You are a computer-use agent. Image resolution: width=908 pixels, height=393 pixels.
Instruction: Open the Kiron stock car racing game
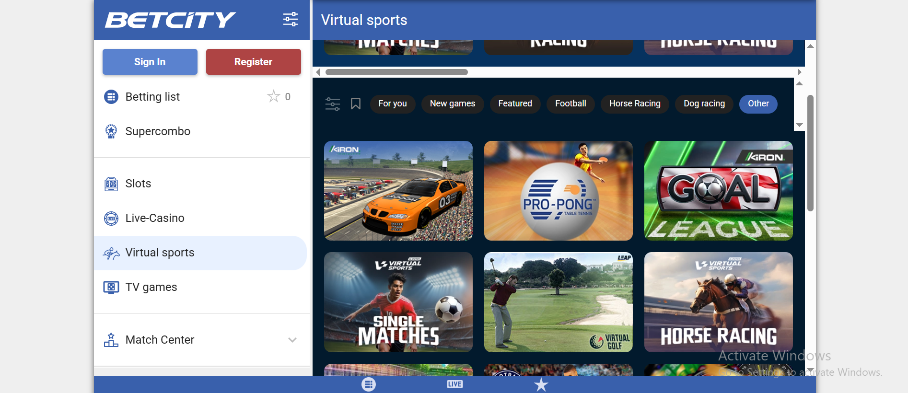(398, 191)
